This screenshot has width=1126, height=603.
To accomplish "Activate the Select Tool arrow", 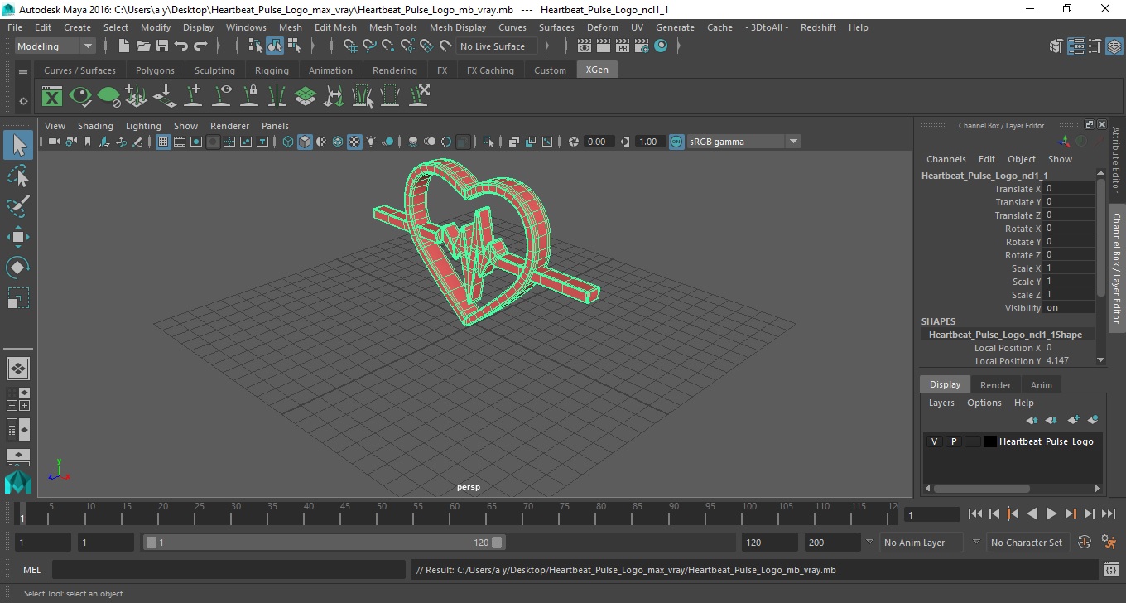I will coord(18,146).
